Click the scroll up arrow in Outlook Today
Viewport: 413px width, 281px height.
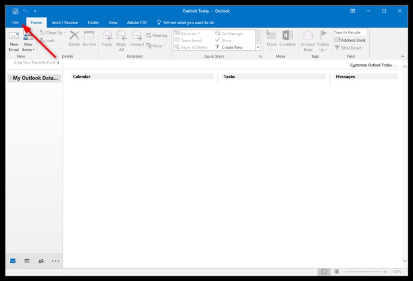pos(405,67)
